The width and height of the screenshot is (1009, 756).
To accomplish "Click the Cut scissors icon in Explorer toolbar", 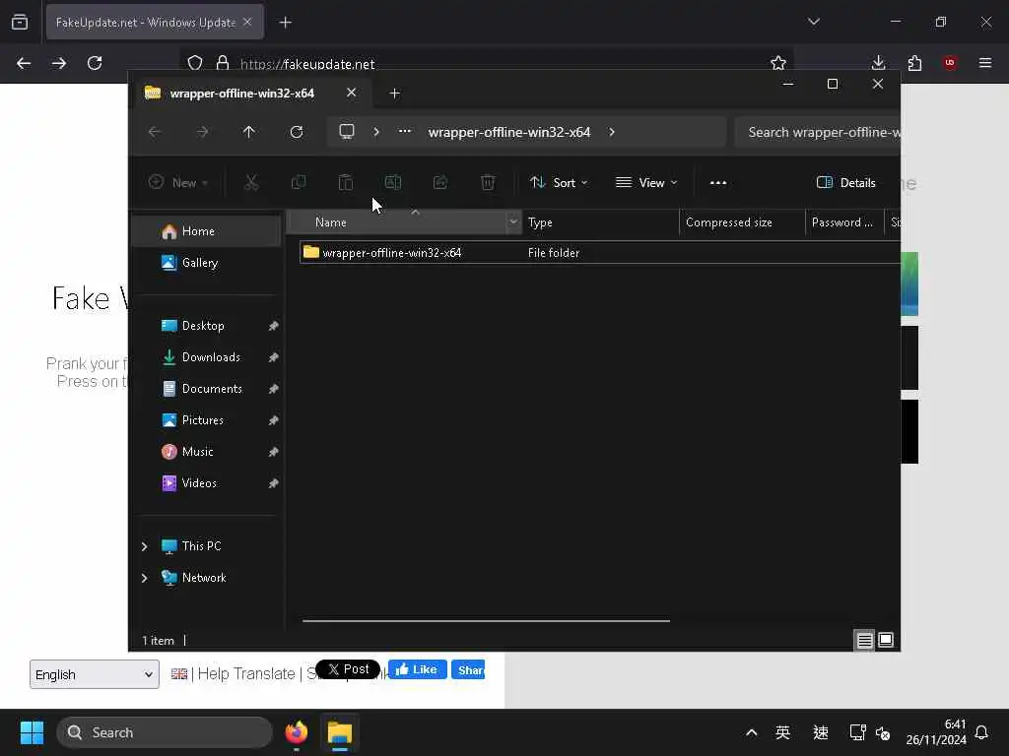I will pos(251,182).
